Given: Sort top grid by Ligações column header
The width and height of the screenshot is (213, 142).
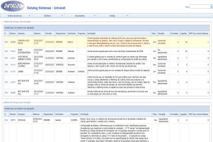Looking at the screenshot, I should (184, 33).
